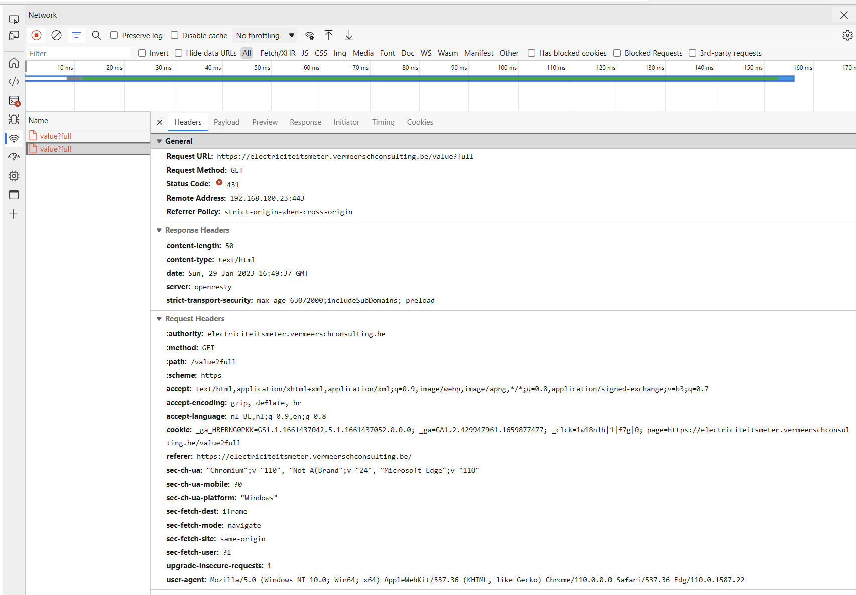Export the HAR file
This screenshot has height=595, width=856.
pyautogui.click(x=348, y=35)
